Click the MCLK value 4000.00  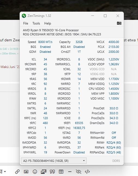(114, 42)
